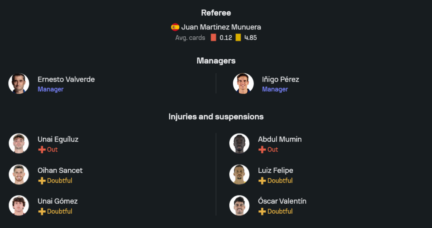Select Unai Gómez's name in injuries list

[57, 201]
